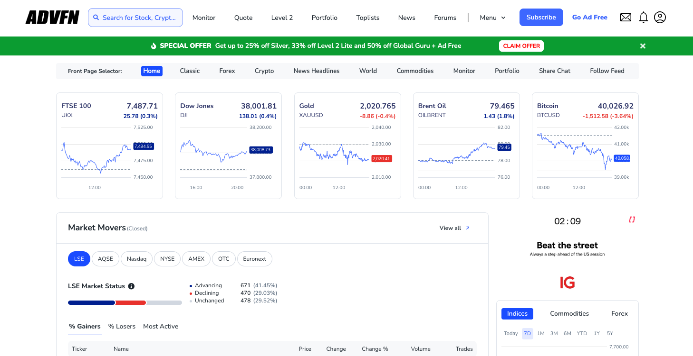The width and height of the screenshot is (693, 356).
Task: Expand the Menu dropdown
Action: click(493, 18)
